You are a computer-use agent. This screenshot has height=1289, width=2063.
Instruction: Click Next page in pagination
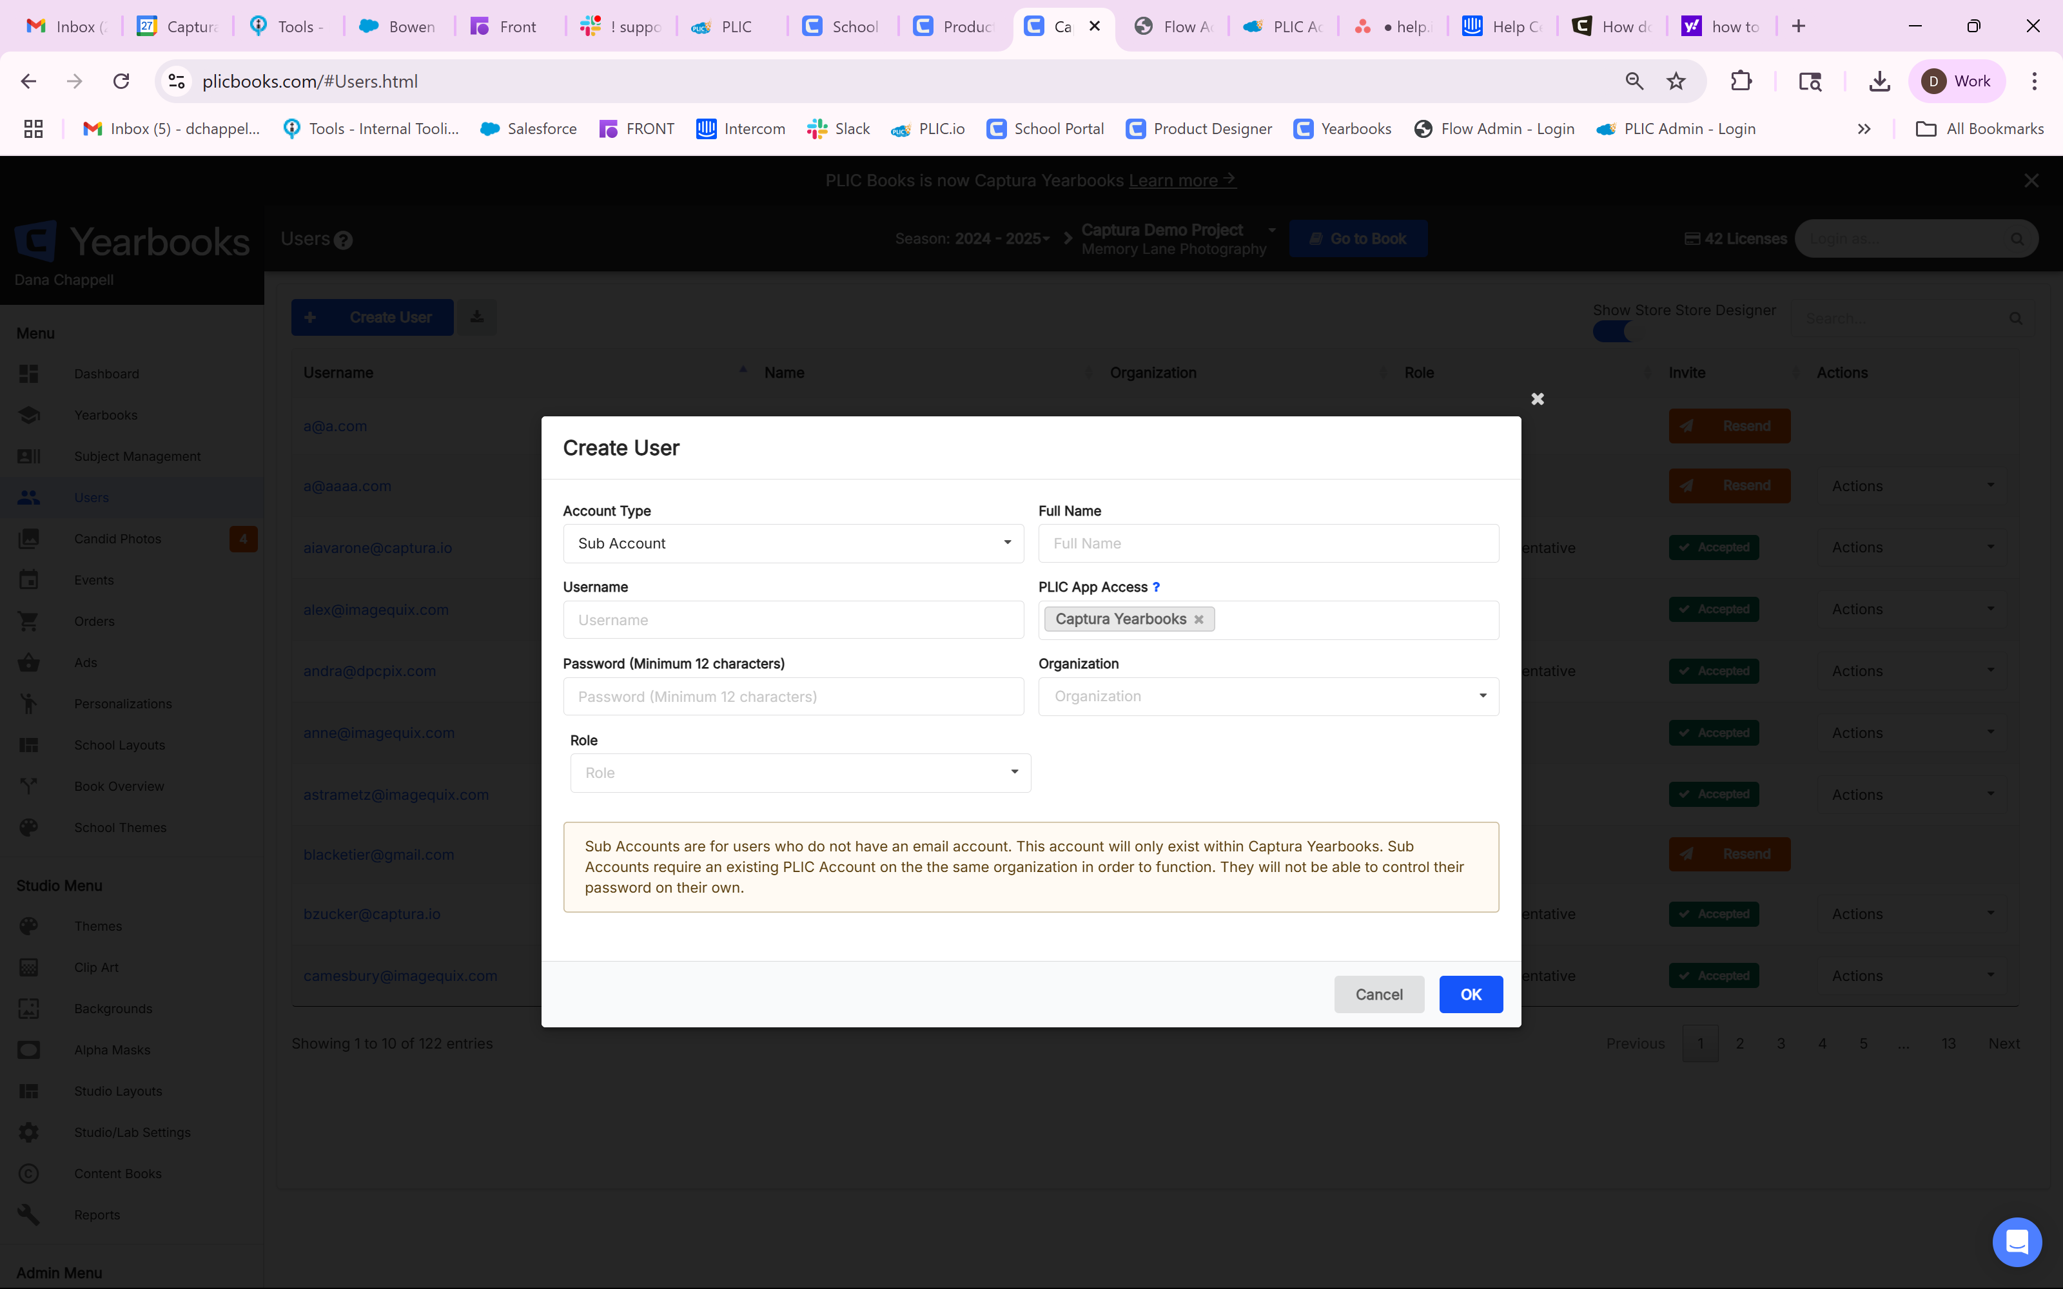[x=2003, y=1043]
